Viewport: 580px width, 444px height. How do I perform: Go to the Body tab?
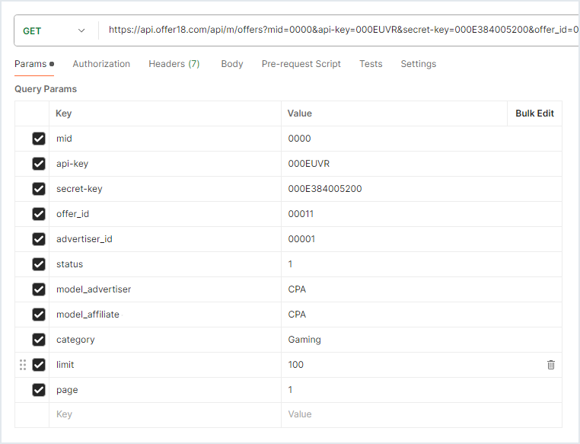(x=232, y=64)
